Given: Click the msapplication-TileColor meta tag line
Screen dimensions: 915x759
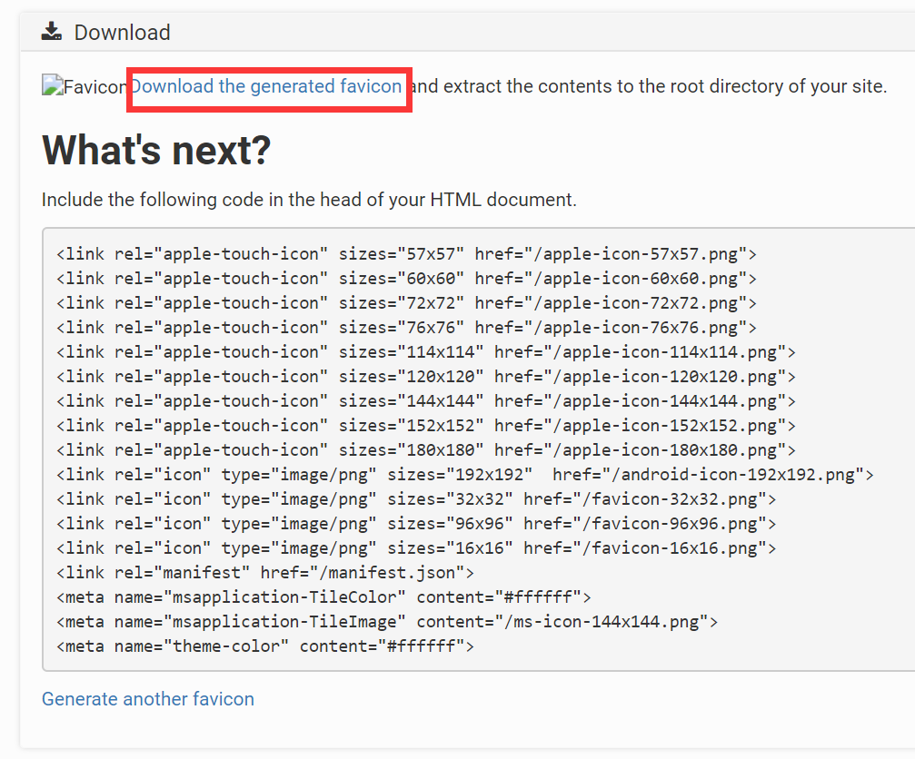Looking at the screenshot, I should 323,597.
